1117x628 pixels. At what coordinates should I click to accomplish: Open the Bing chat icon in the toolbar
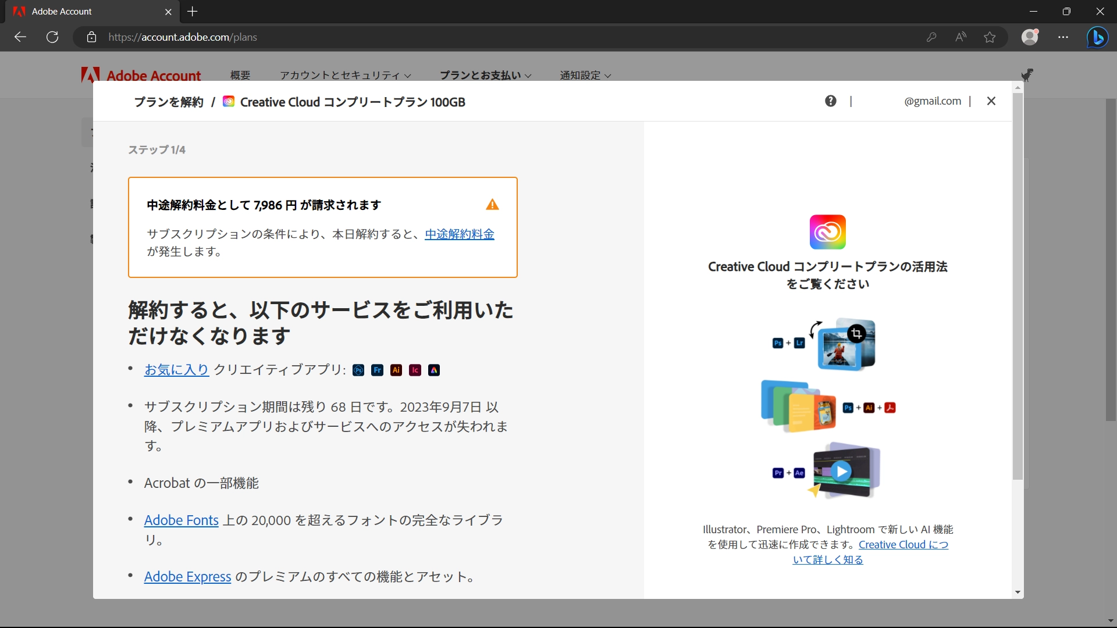click(1097, 37)
